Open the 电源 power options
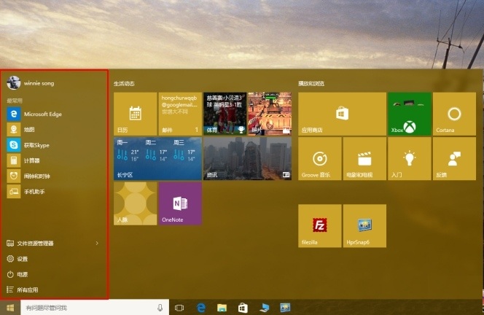Screen dimensions: 484x315 [x=17, y=274]
